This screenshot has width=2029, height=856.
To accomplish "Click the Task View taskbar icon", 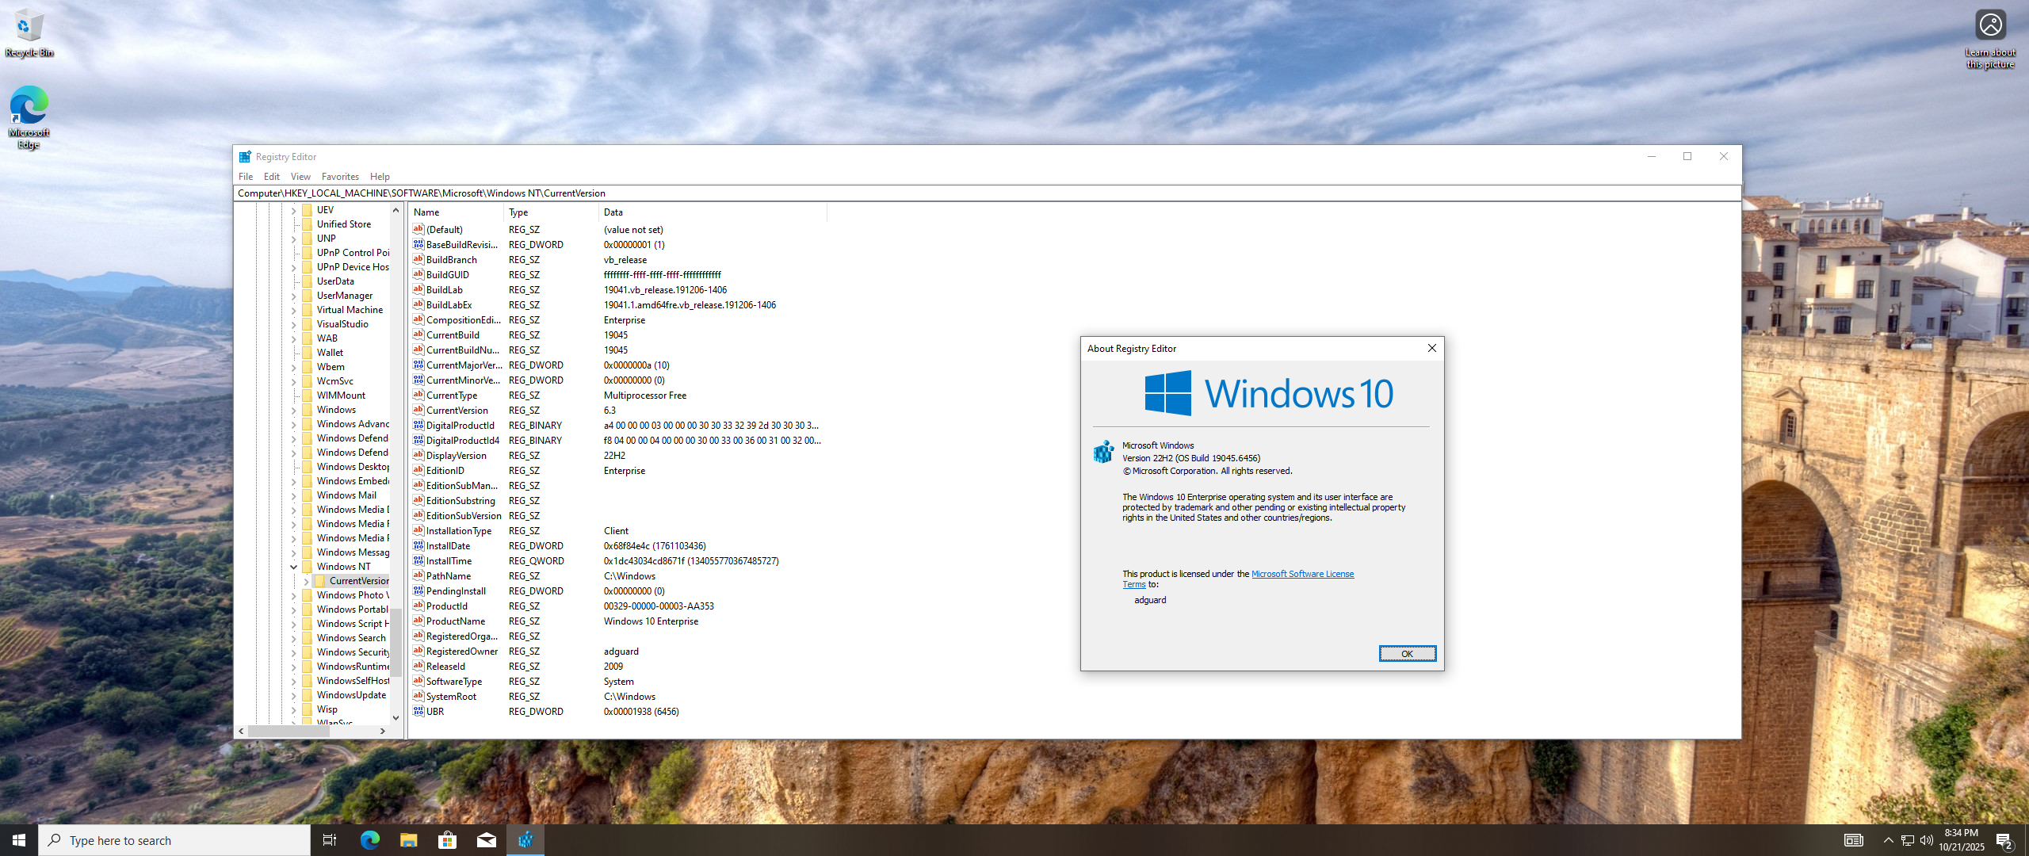I will click(x=330, y=840).
